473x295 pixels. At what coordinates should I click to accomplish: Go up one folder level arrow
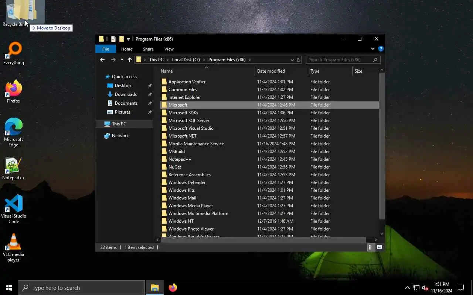pos(130,60)
